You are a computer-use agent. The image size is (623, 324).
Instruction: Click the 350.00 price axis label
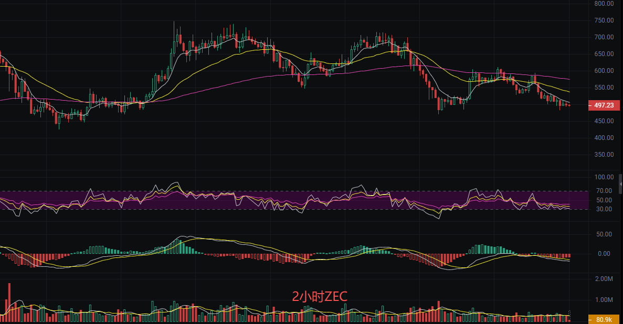(x=604, y=155)
